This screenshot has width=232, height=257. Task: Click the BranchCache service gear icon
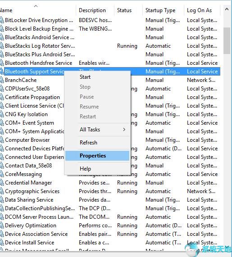pos(2,80)
